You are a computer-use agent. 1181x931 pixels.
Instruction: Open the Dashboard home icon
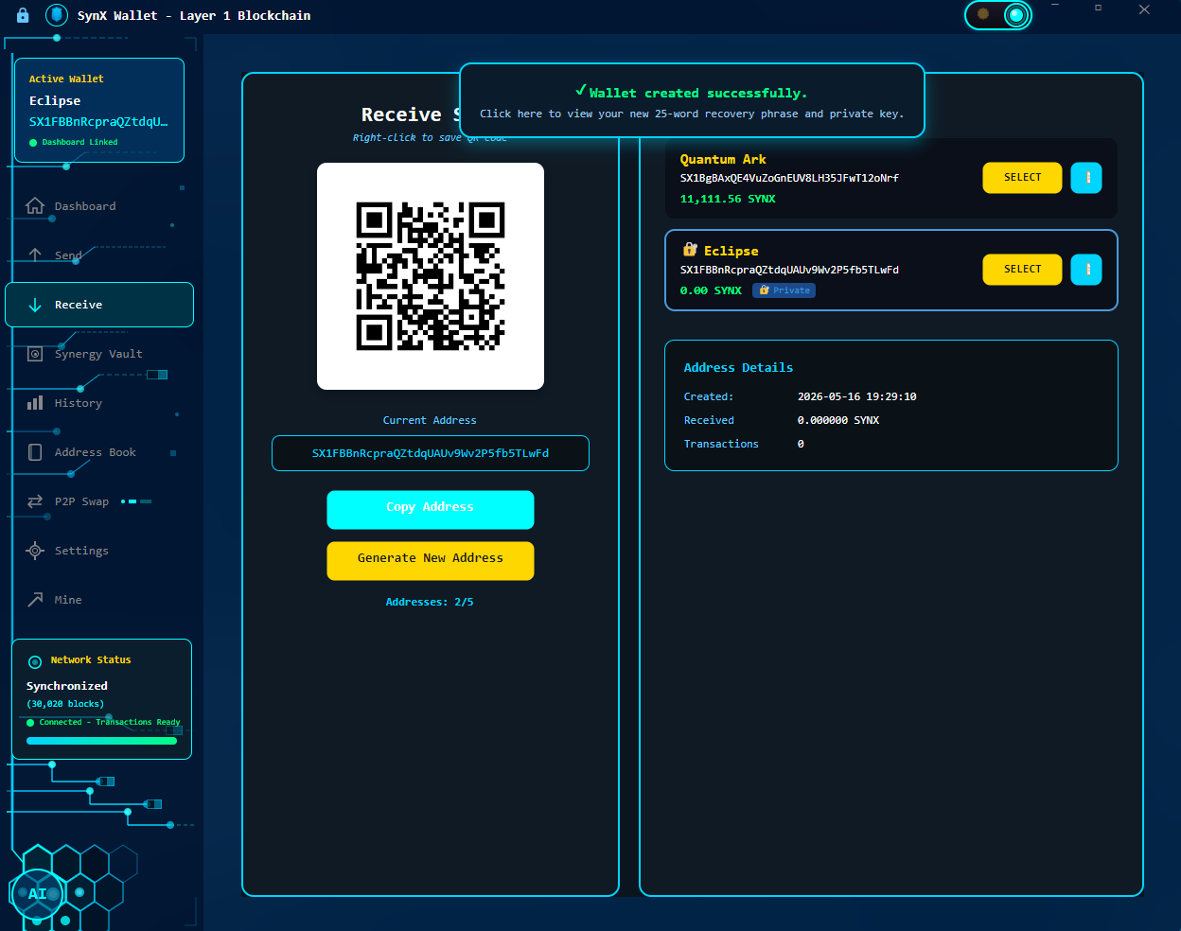coord(35,206)
